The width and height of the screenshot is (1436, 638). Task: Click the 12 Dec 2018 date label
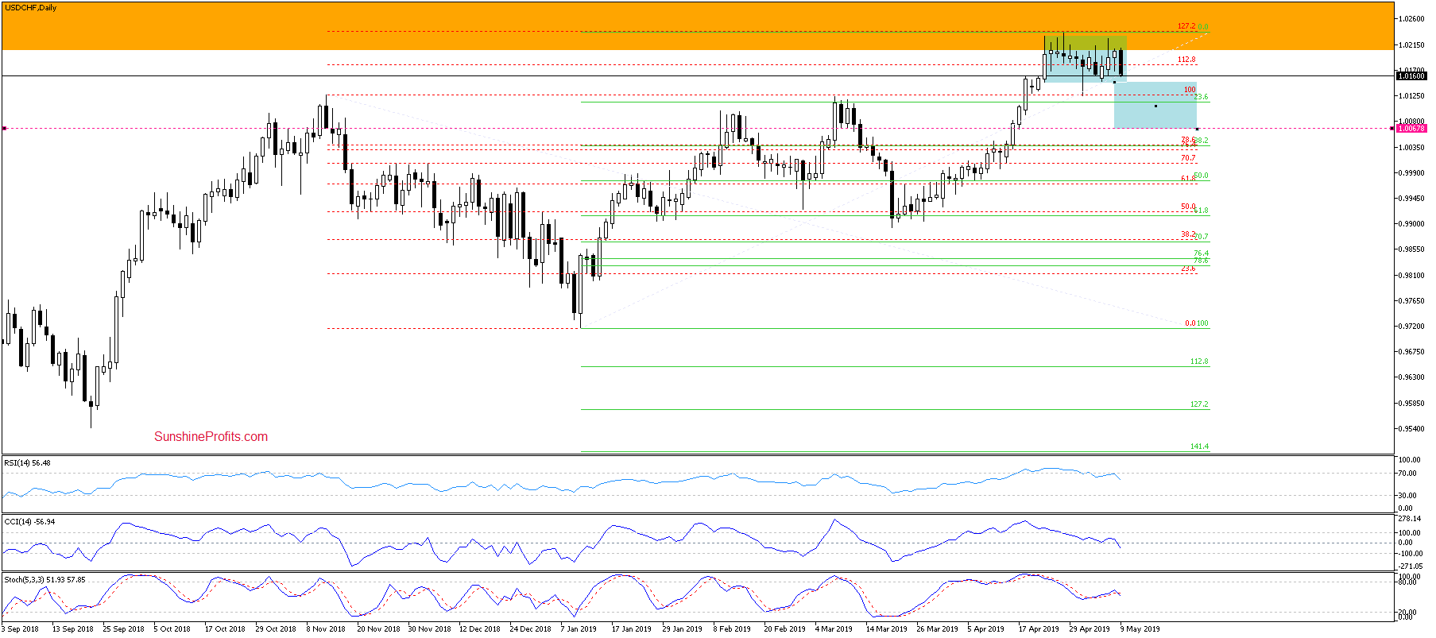point(480,628)
